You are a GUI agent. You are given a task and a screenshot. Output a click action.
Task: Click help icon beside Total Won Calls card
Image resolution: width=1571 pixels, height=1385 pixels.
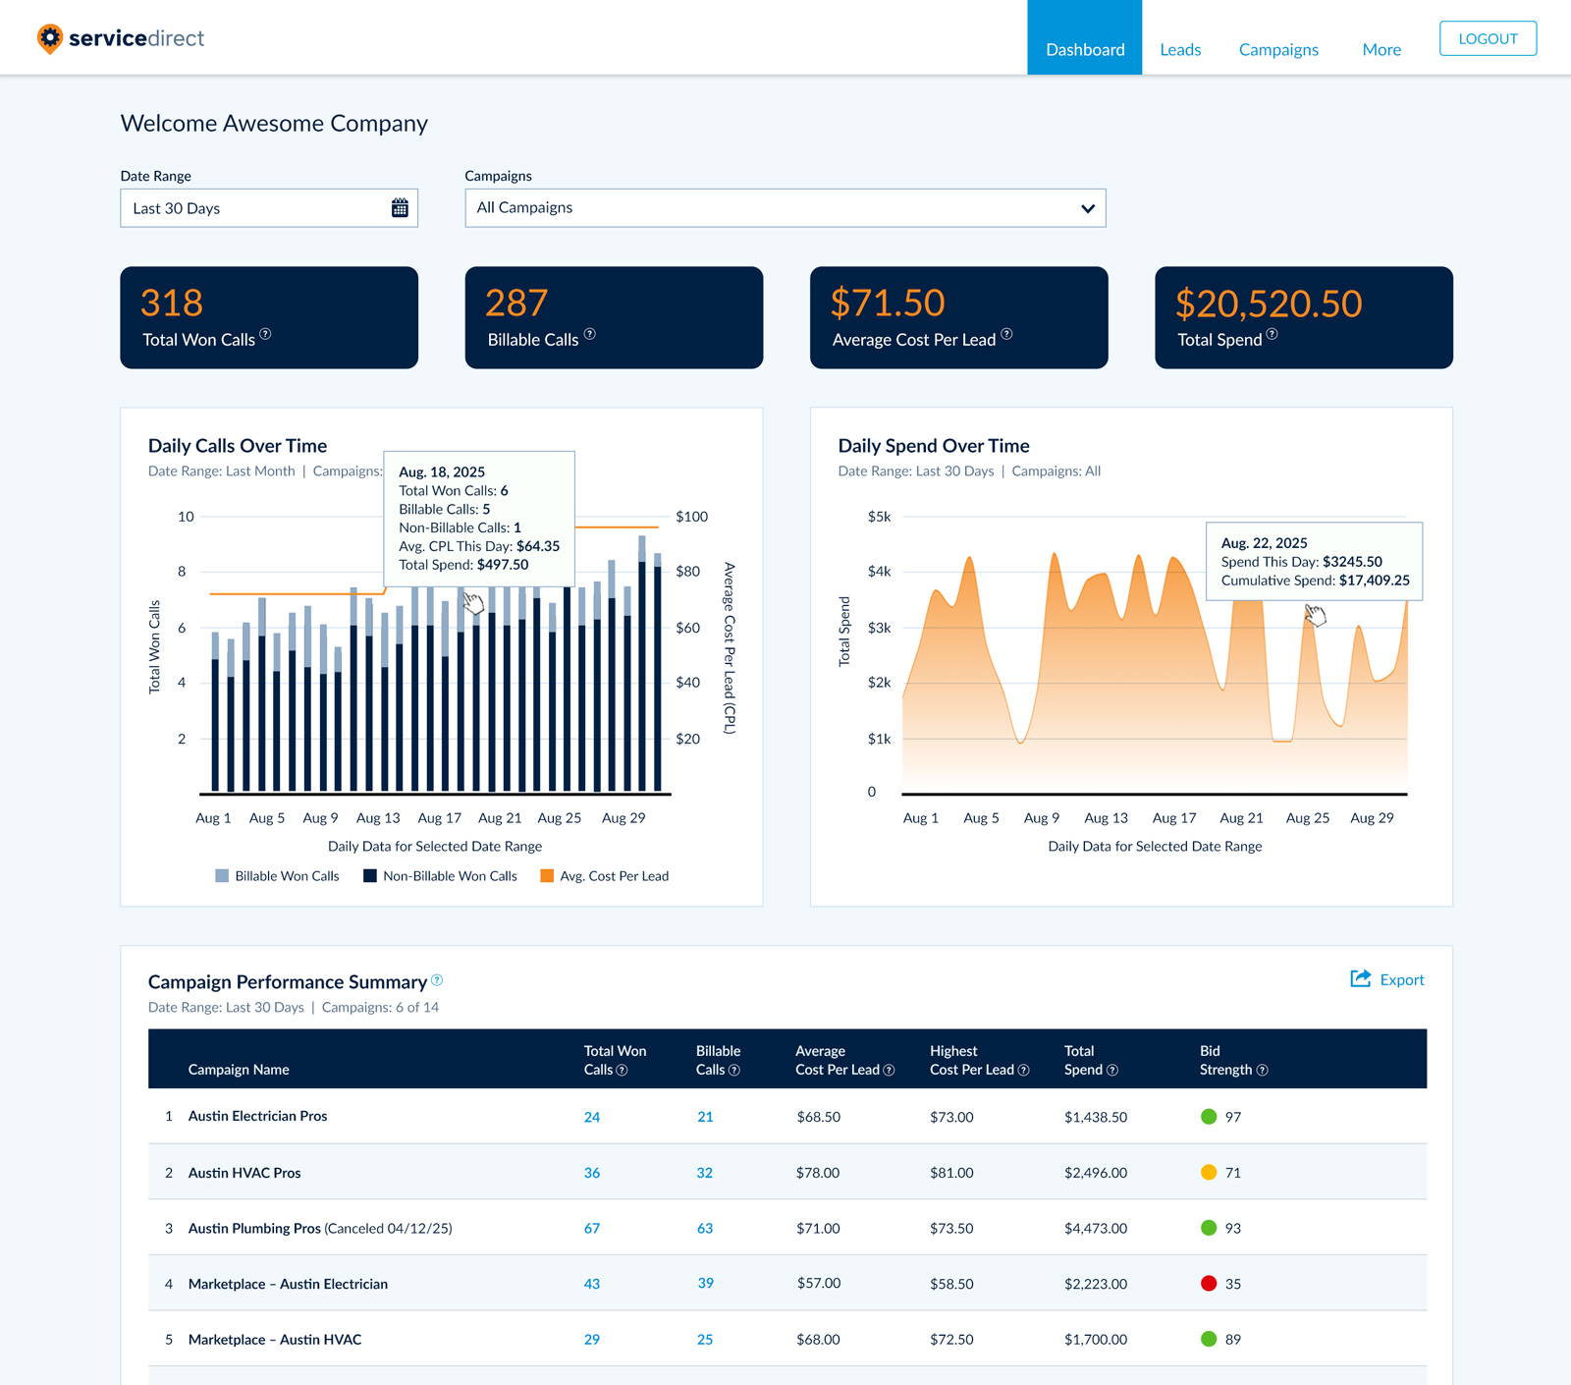[265, 334]
